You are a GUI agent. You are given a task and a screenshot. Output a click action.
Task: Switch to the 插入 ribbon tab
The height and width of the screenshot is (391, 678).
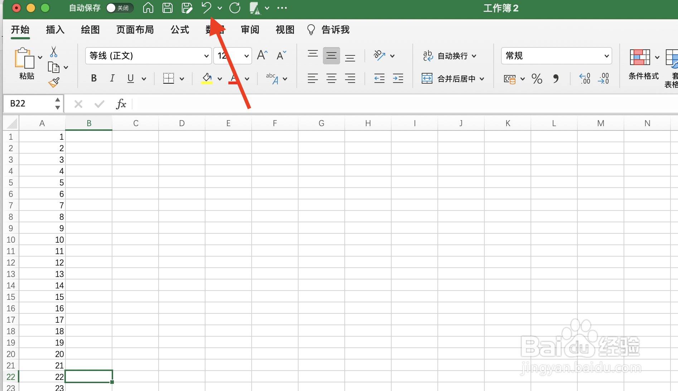pos(54,30)
